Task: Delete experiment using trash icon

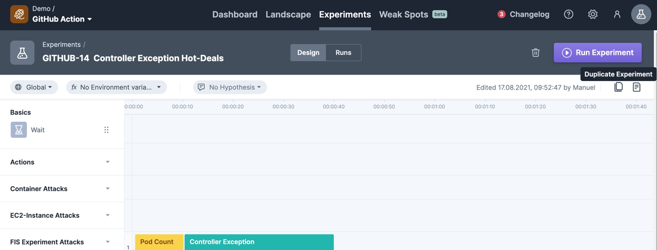Action: 535,52
